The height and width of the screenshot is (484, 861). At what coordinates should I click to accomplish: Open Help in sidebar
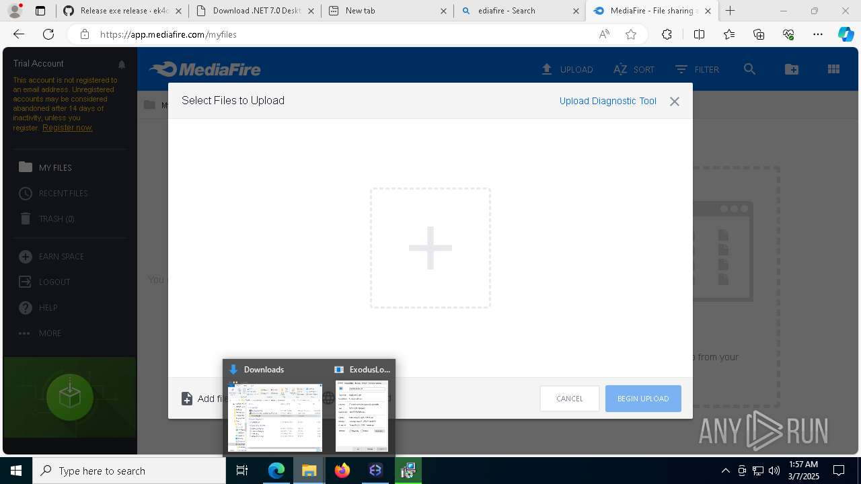(38, 307)
